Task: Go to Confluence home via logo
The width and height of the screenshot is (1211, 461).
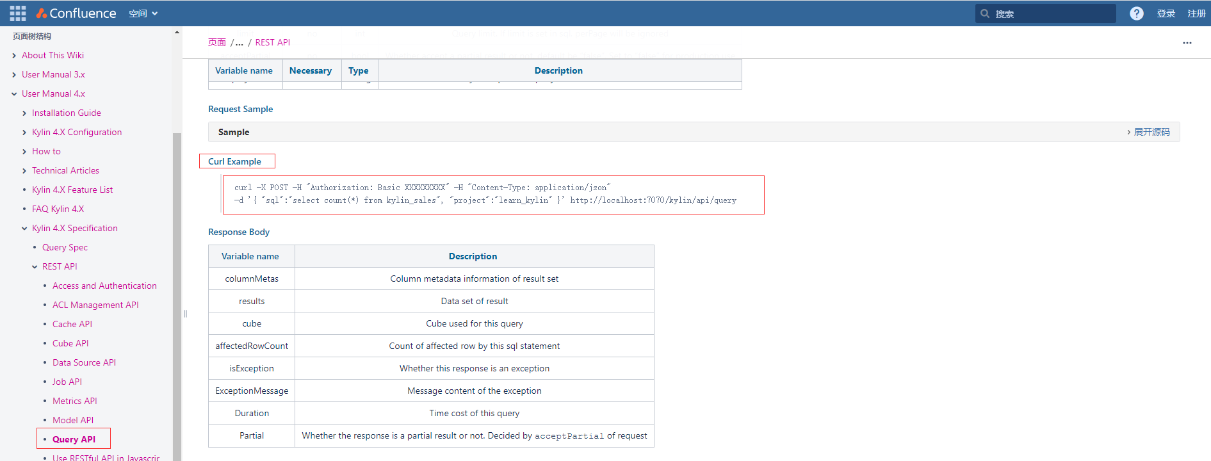Action: pos(76,13)
